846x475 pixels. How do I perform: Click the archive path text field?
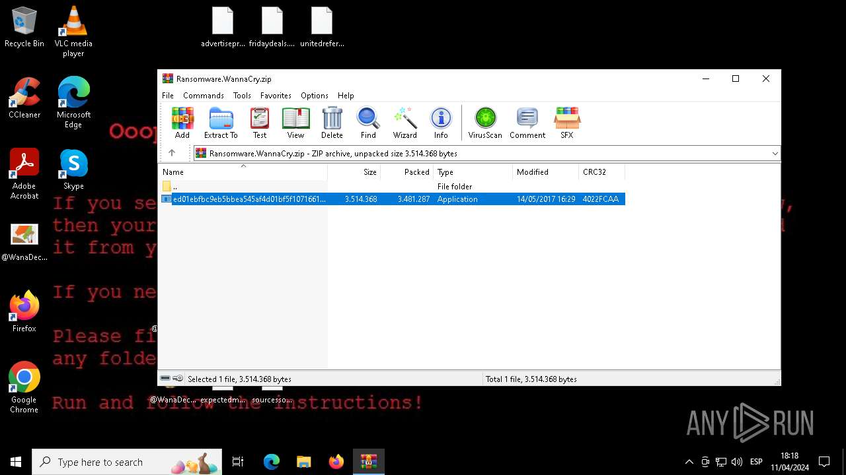(x=486, y=154)
